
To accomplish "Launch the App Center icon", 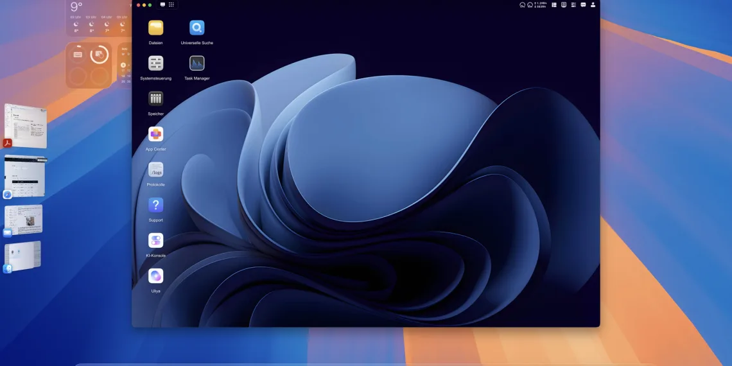I will [155, 134].
